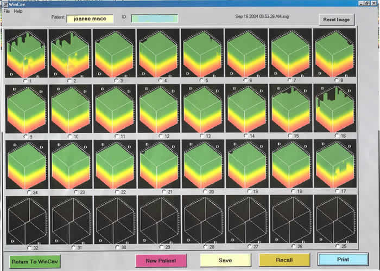The height and width of the screenshot is (271, 380).
Task: Choose radio button number 29
Action: tap(161, 247)
